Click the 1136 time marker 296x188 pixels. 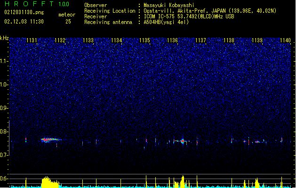click(173, 40)
